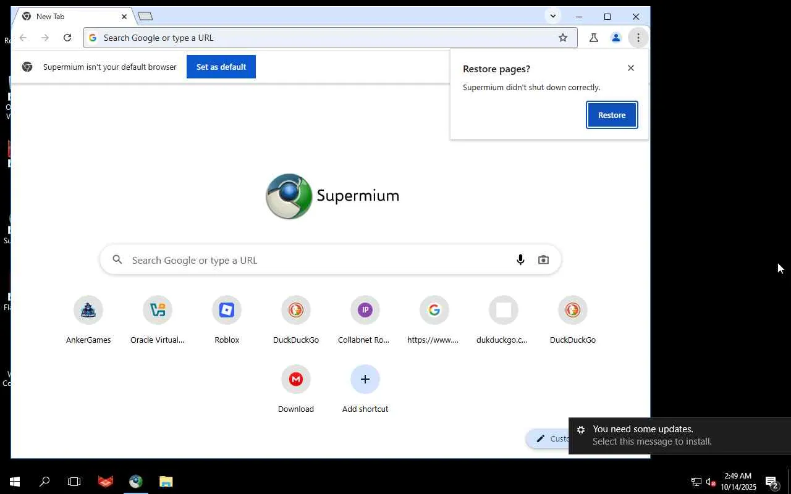
Task: Open the three-dot browser menu
Action: [x=638, y=38]
